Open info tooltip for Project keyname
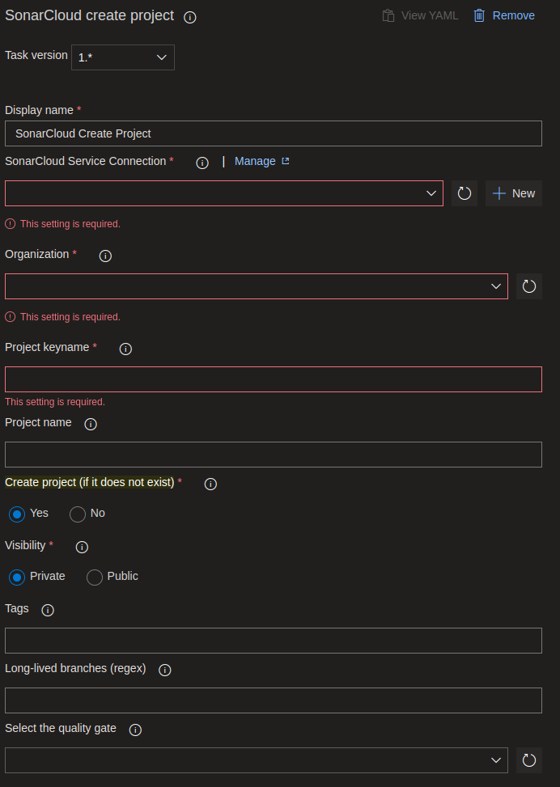Viewport: 560px width, 787px height. 125,349
